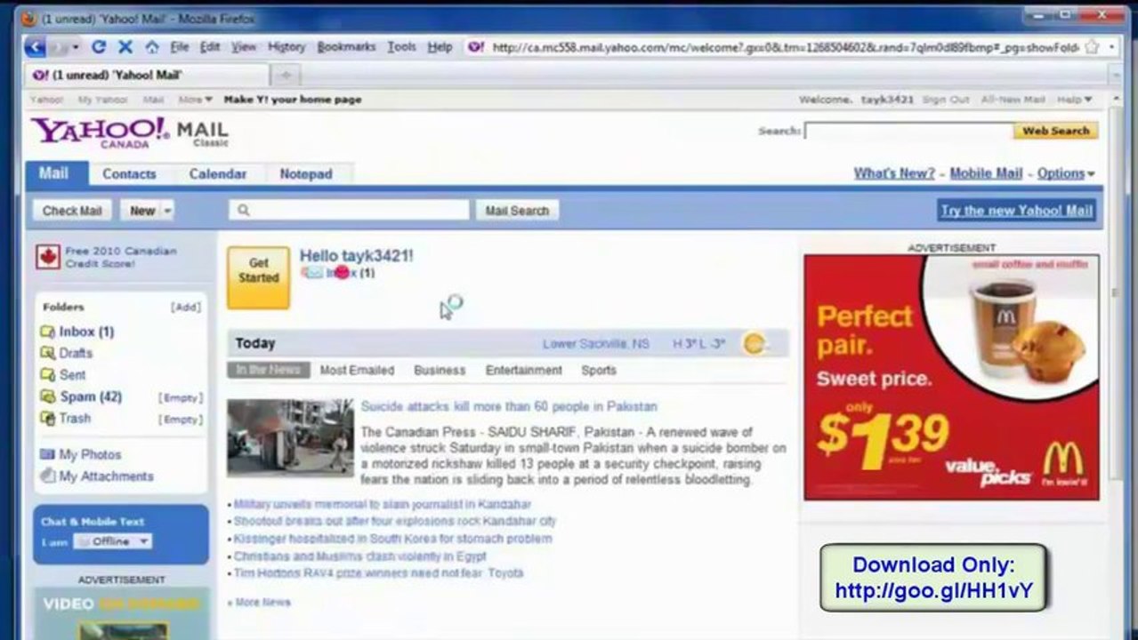Image resolution: width=1138 pixels, height=640 pixels.
Task: Click the Trash folder icon
Action: tap(47, 418)
